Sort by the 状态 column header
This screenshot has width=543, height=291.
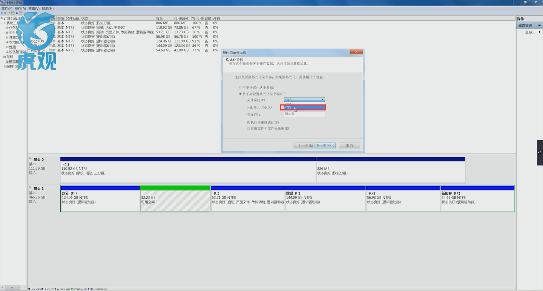tap(117, 18)
